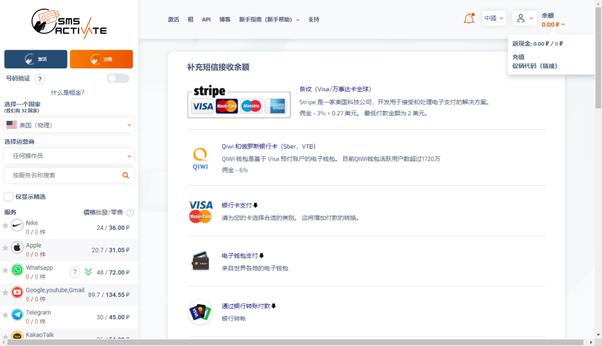The width and height of the screenshot is (602, 346).
Task: Expand Whatsapp prices via green double chevron
Action: coord(89,272)
